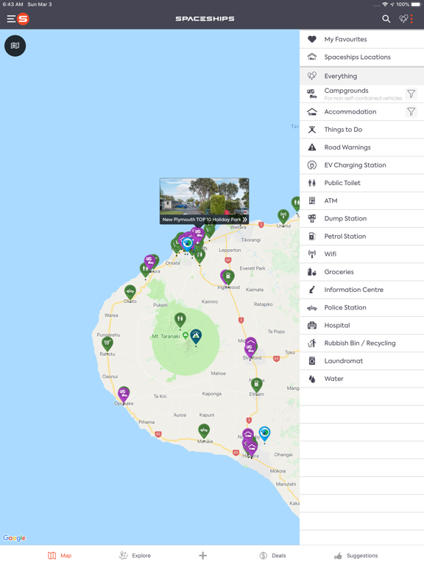This screenshot has width=424, height=566.
Task: Tap the purple camper marker at Opunake
Action: pos(124,394)
